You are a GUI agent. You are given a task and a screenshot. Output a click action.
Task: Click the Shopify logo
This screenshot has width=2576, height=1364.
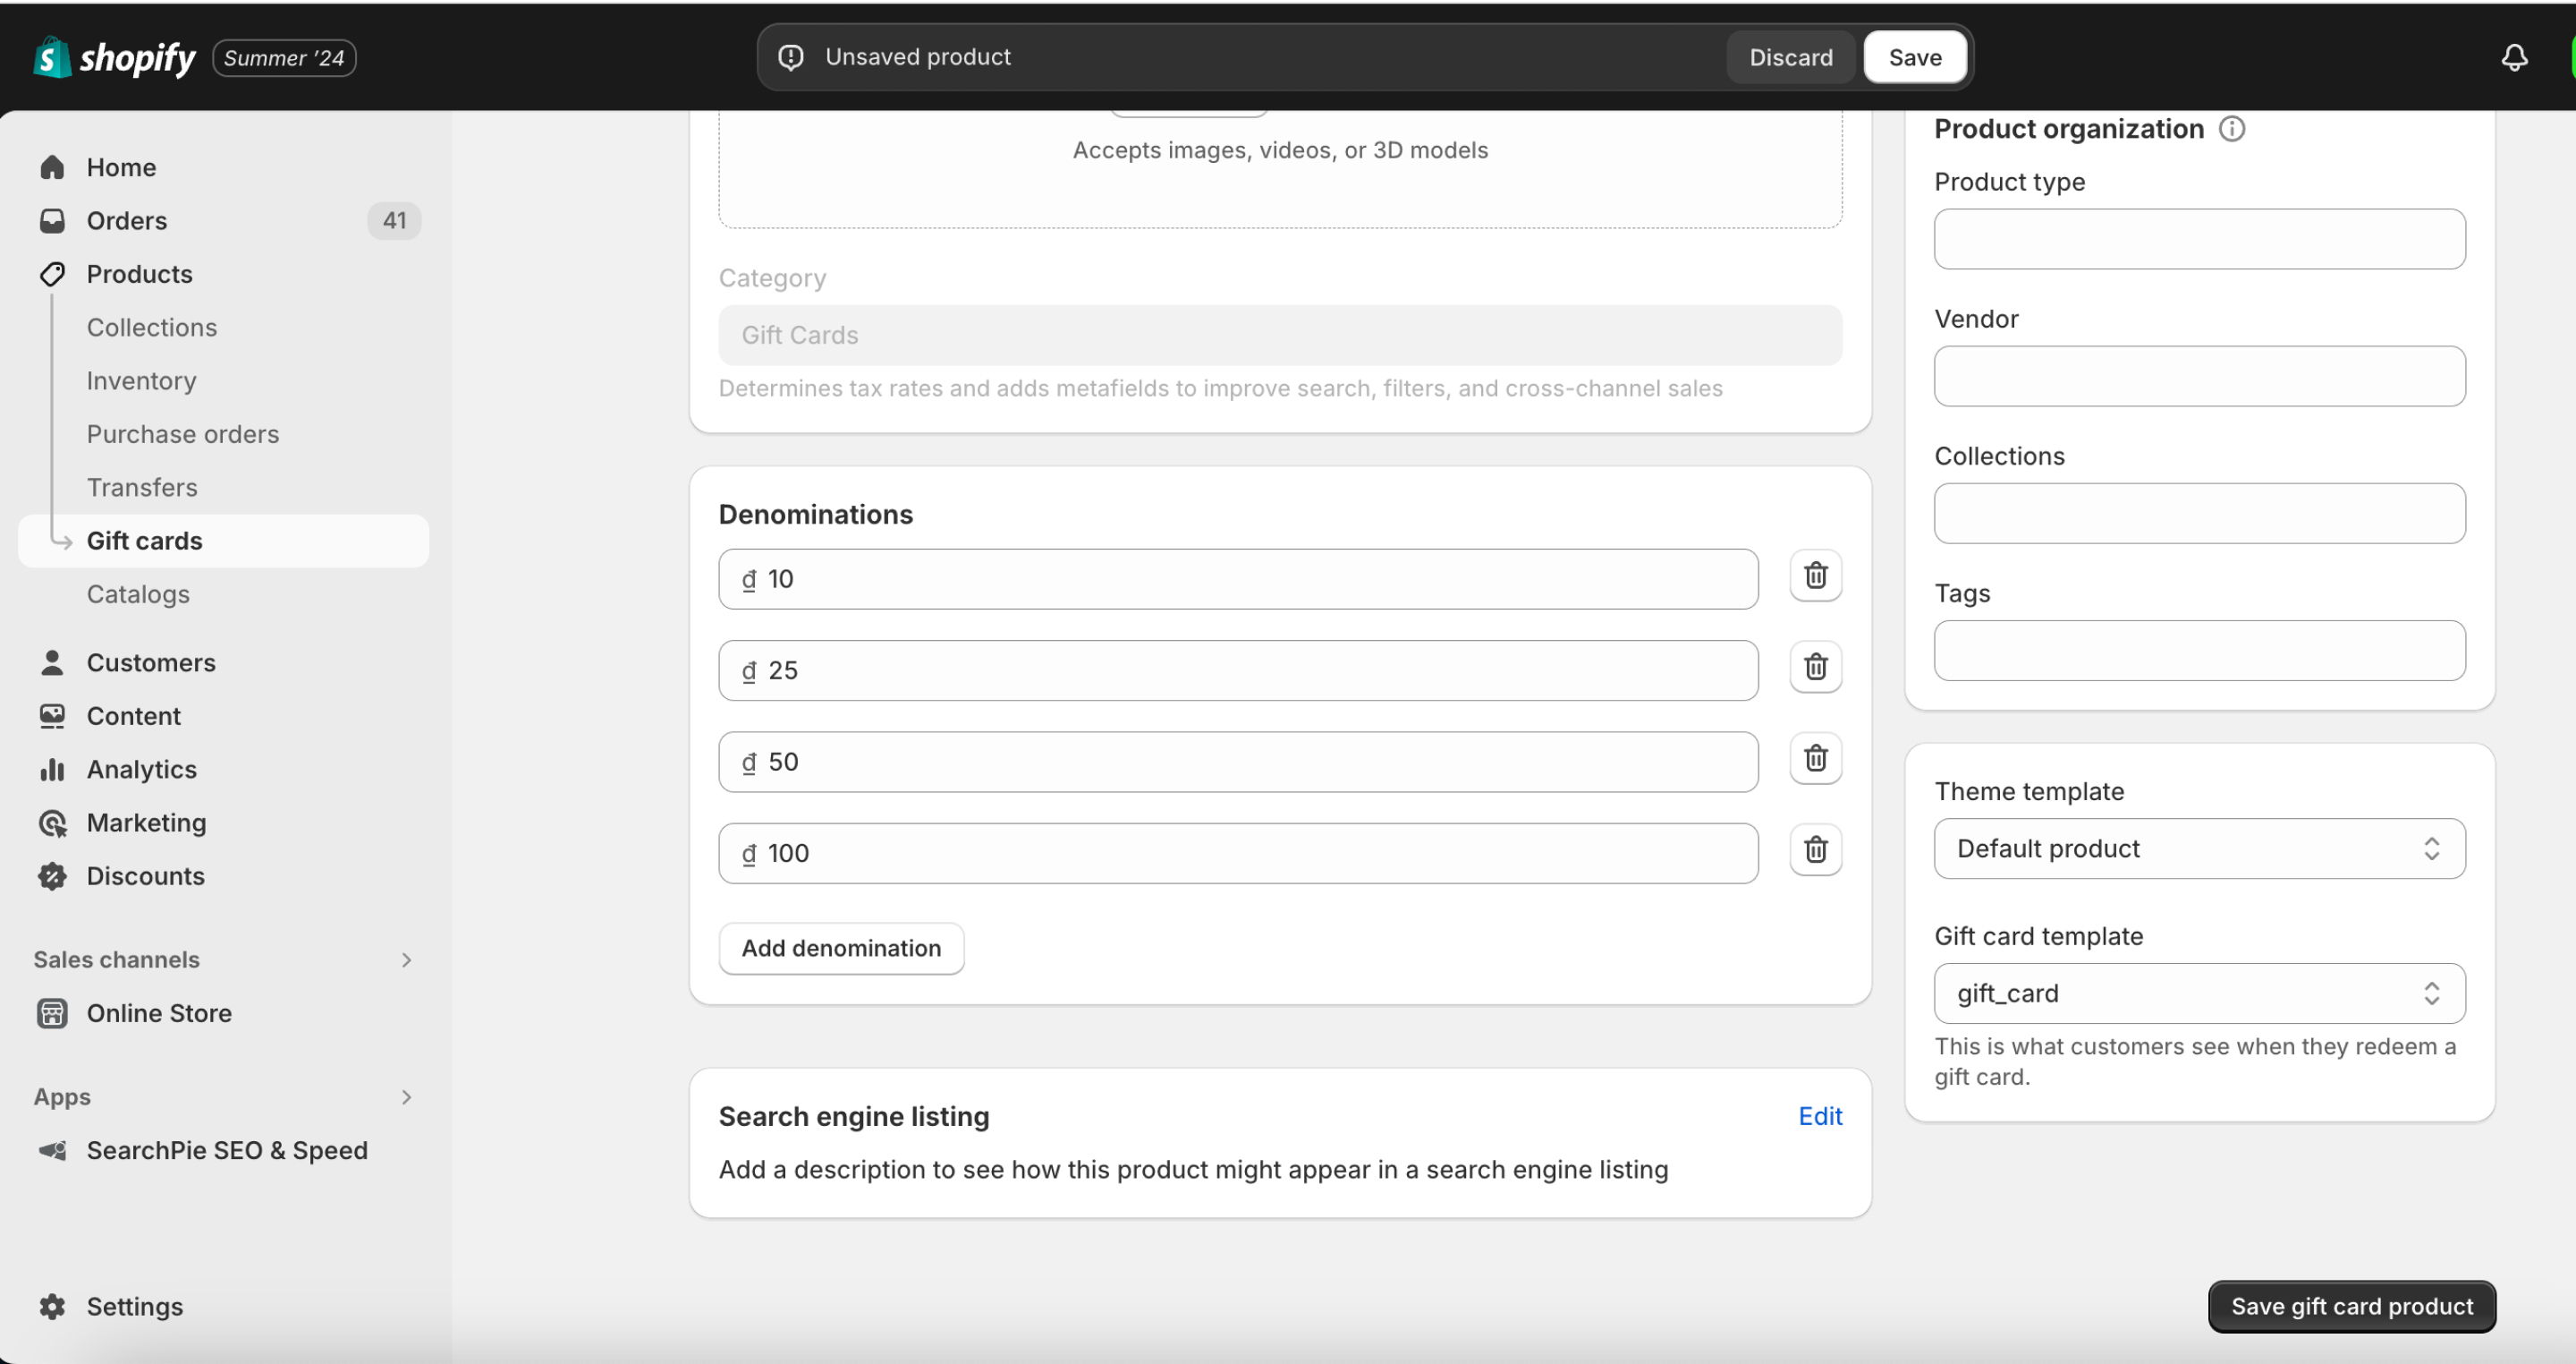pyautogui.click(x=115, y=57)
